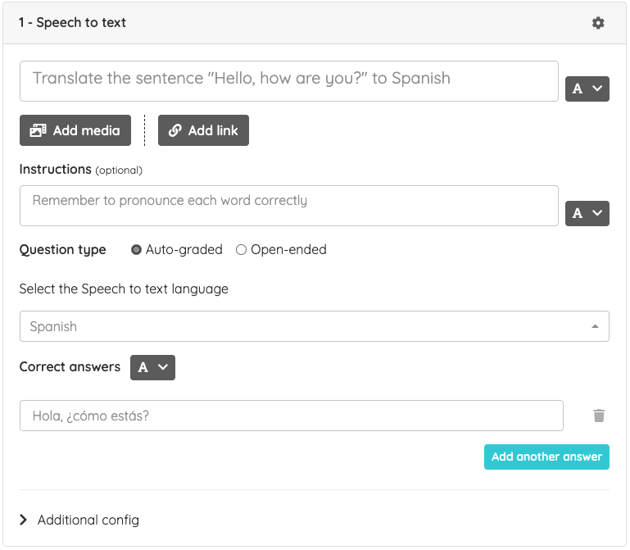
Task: Open formatting dropdown arrow for instructions
Action: click(x=597, y=212)
